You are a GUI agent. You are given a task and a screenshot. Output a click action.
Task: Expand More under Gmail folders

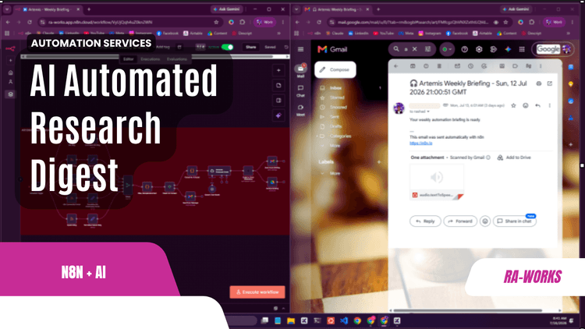pyautogui.click(x=335, y=146)
